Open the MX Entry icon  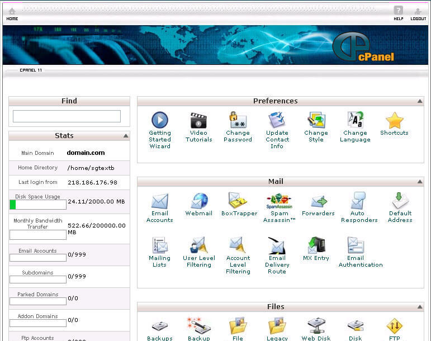point(316,245)
